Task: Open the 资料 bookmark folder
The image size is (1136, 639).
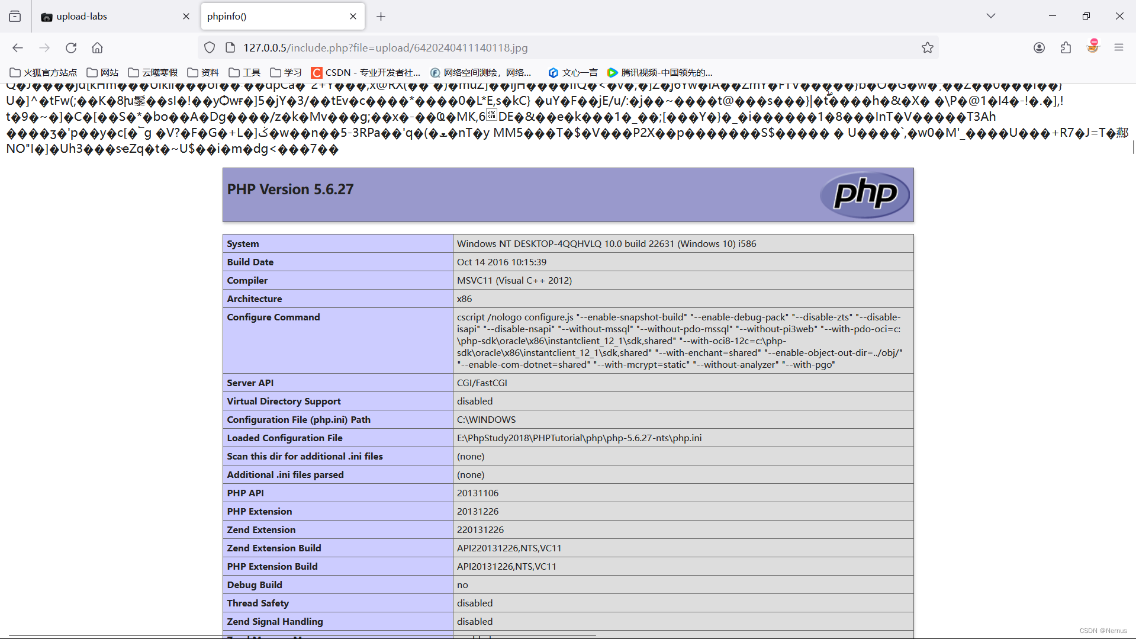Action: pyautogui.click(x=203, y=73)
